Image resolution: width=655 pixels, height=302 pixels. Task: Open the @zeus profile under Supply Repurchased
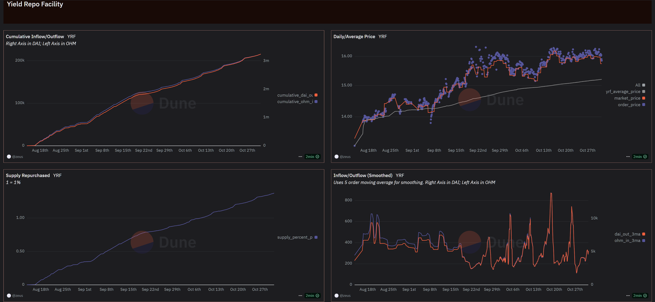[16, 296]
